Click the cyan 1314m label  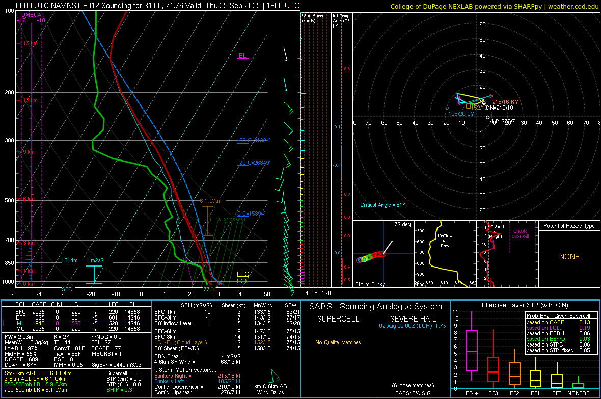click(x=69, y=260)
